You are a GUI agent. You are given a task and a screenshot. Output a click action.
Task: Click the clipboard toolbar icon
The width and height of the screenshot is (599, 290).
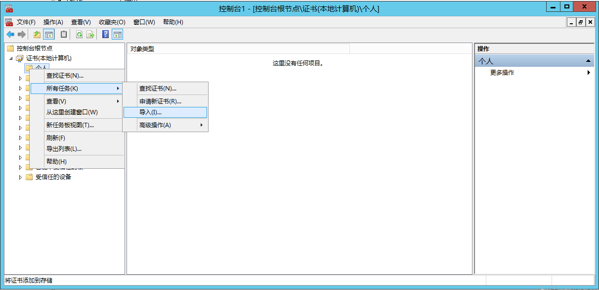[64, 34]
